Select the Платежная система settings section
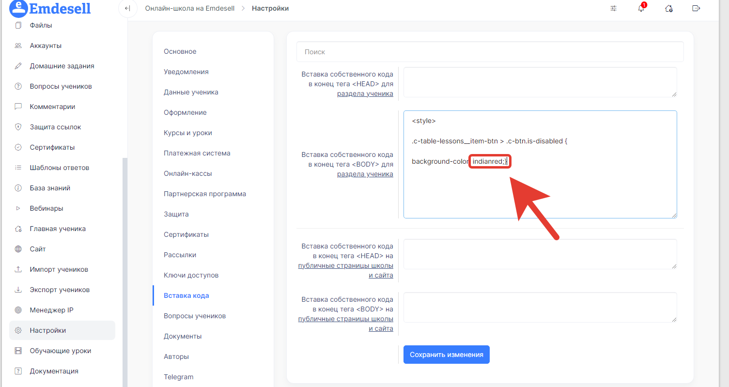The height and width of the screenshot is (387, 729). click(x=197, y=153)
